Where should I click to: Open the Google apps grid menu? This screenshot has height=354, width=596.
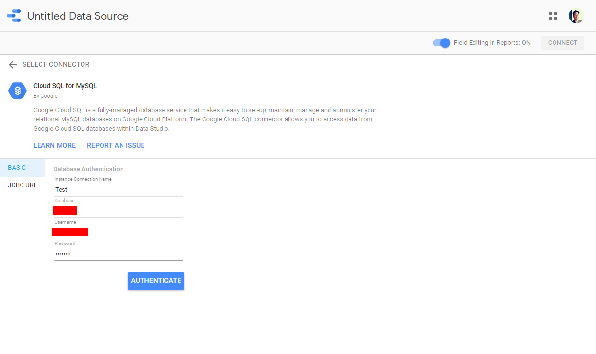click(553, 16)
